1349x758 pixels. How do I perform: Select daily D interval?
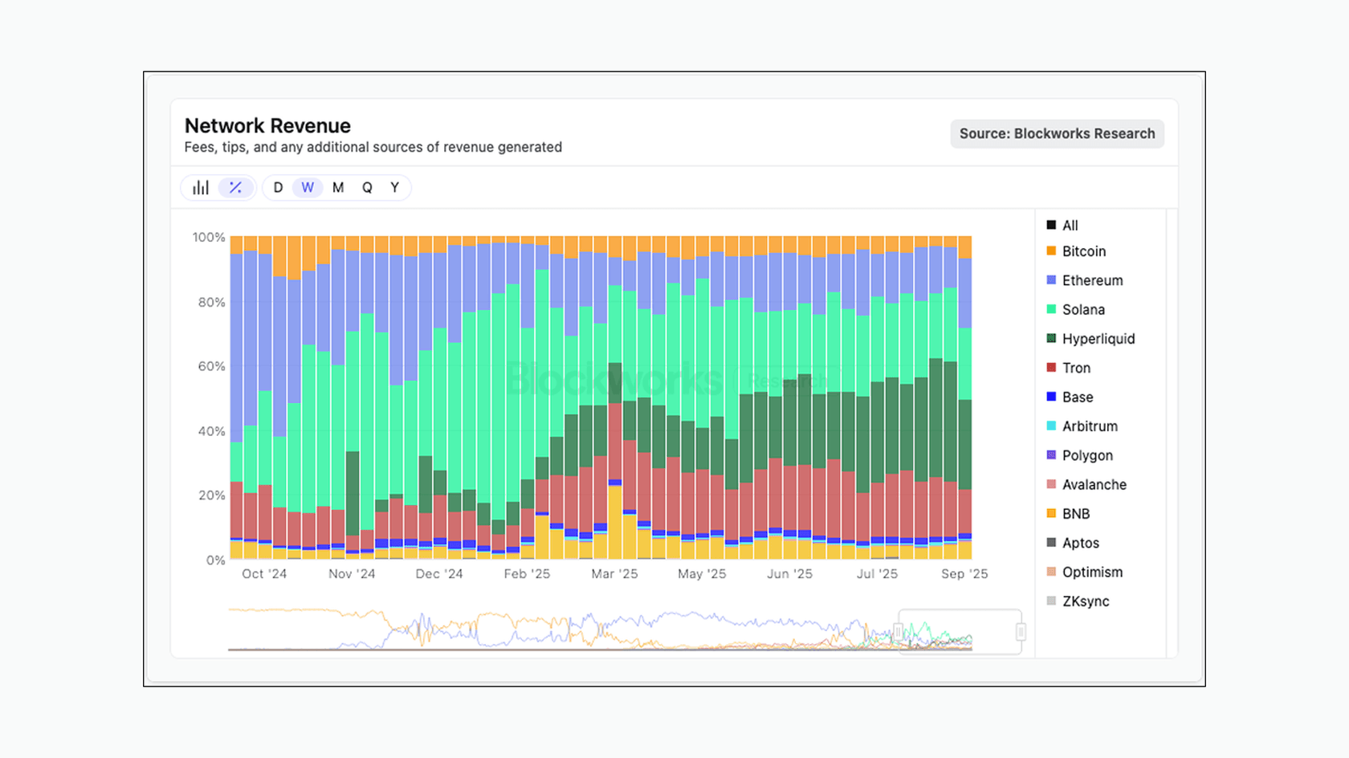point(278,188)
